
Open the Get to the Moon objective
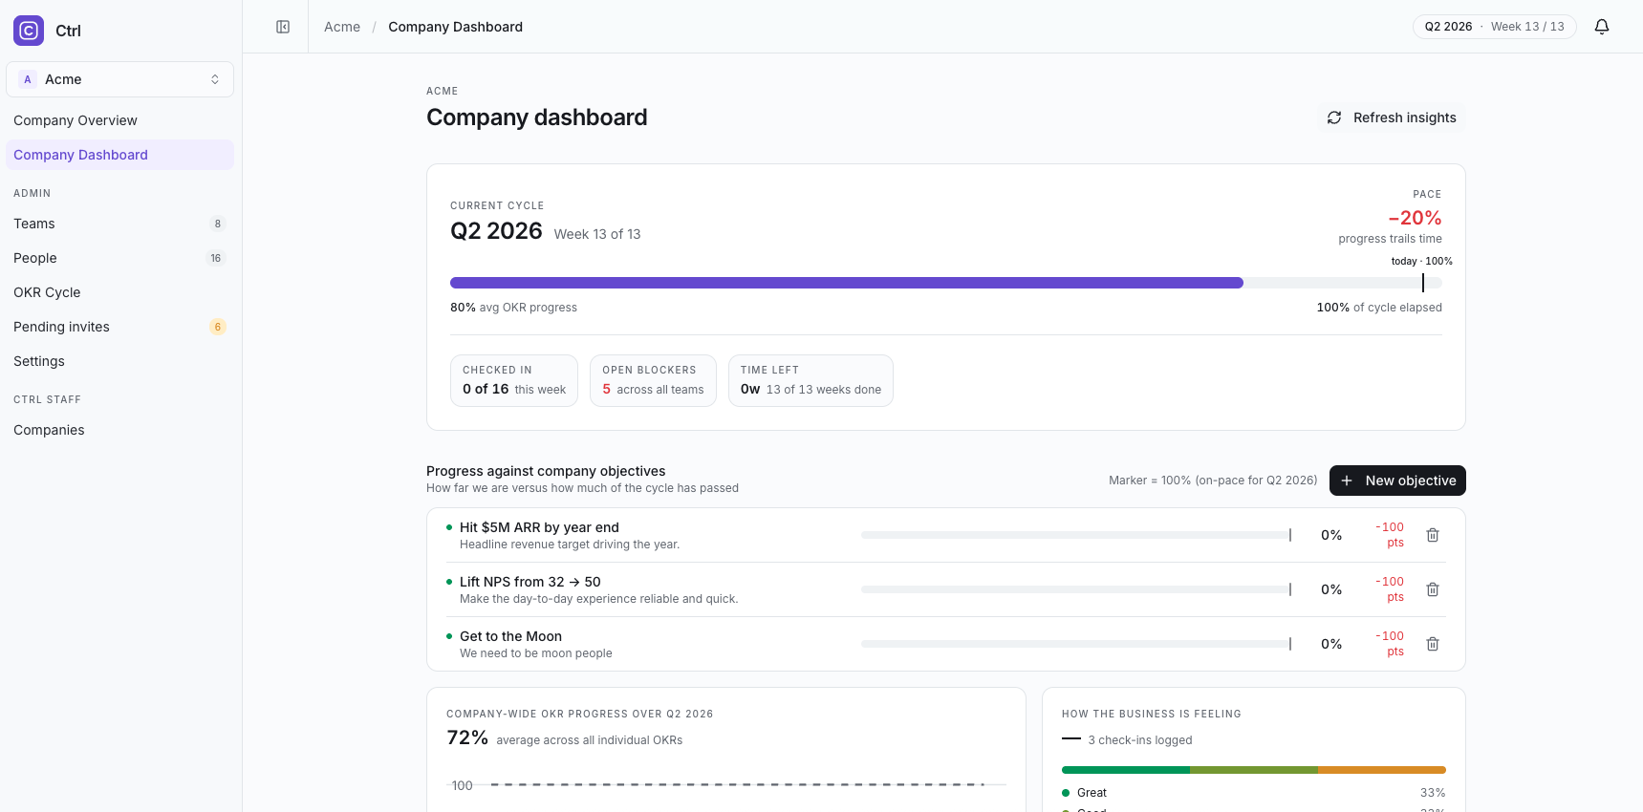pyautogui.click(x=510, y=636)
